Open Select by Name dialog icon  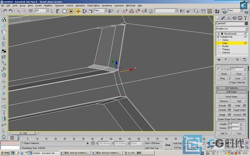[58, 11]
